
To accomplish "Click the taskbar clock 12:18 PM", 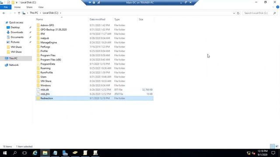I will pyautogui.click(x=262, y=151).
